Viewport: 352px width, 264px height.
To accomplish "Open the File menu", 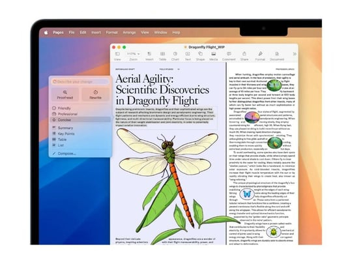I will (x=72, y=33).
